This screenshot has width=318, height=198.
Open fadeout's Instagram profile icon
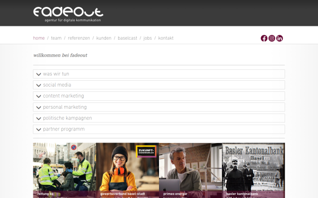point(272,38)
